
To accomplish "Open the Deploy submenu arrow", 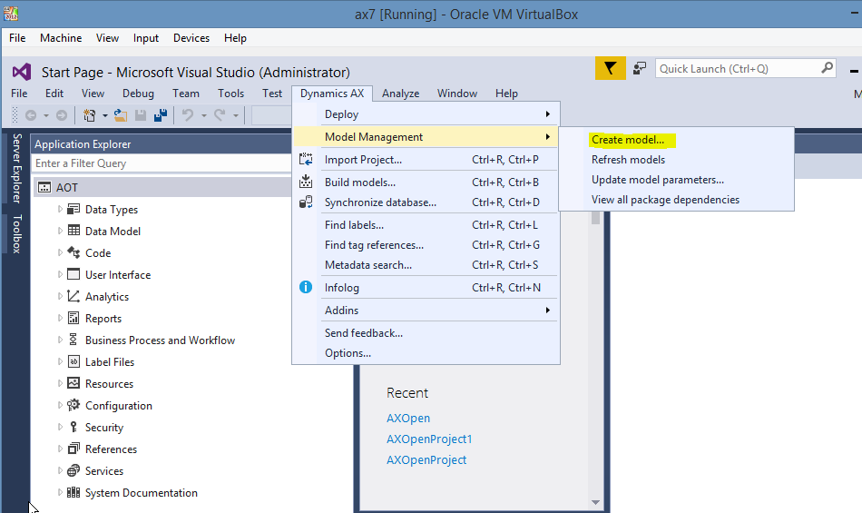I will tap(547, 113).
